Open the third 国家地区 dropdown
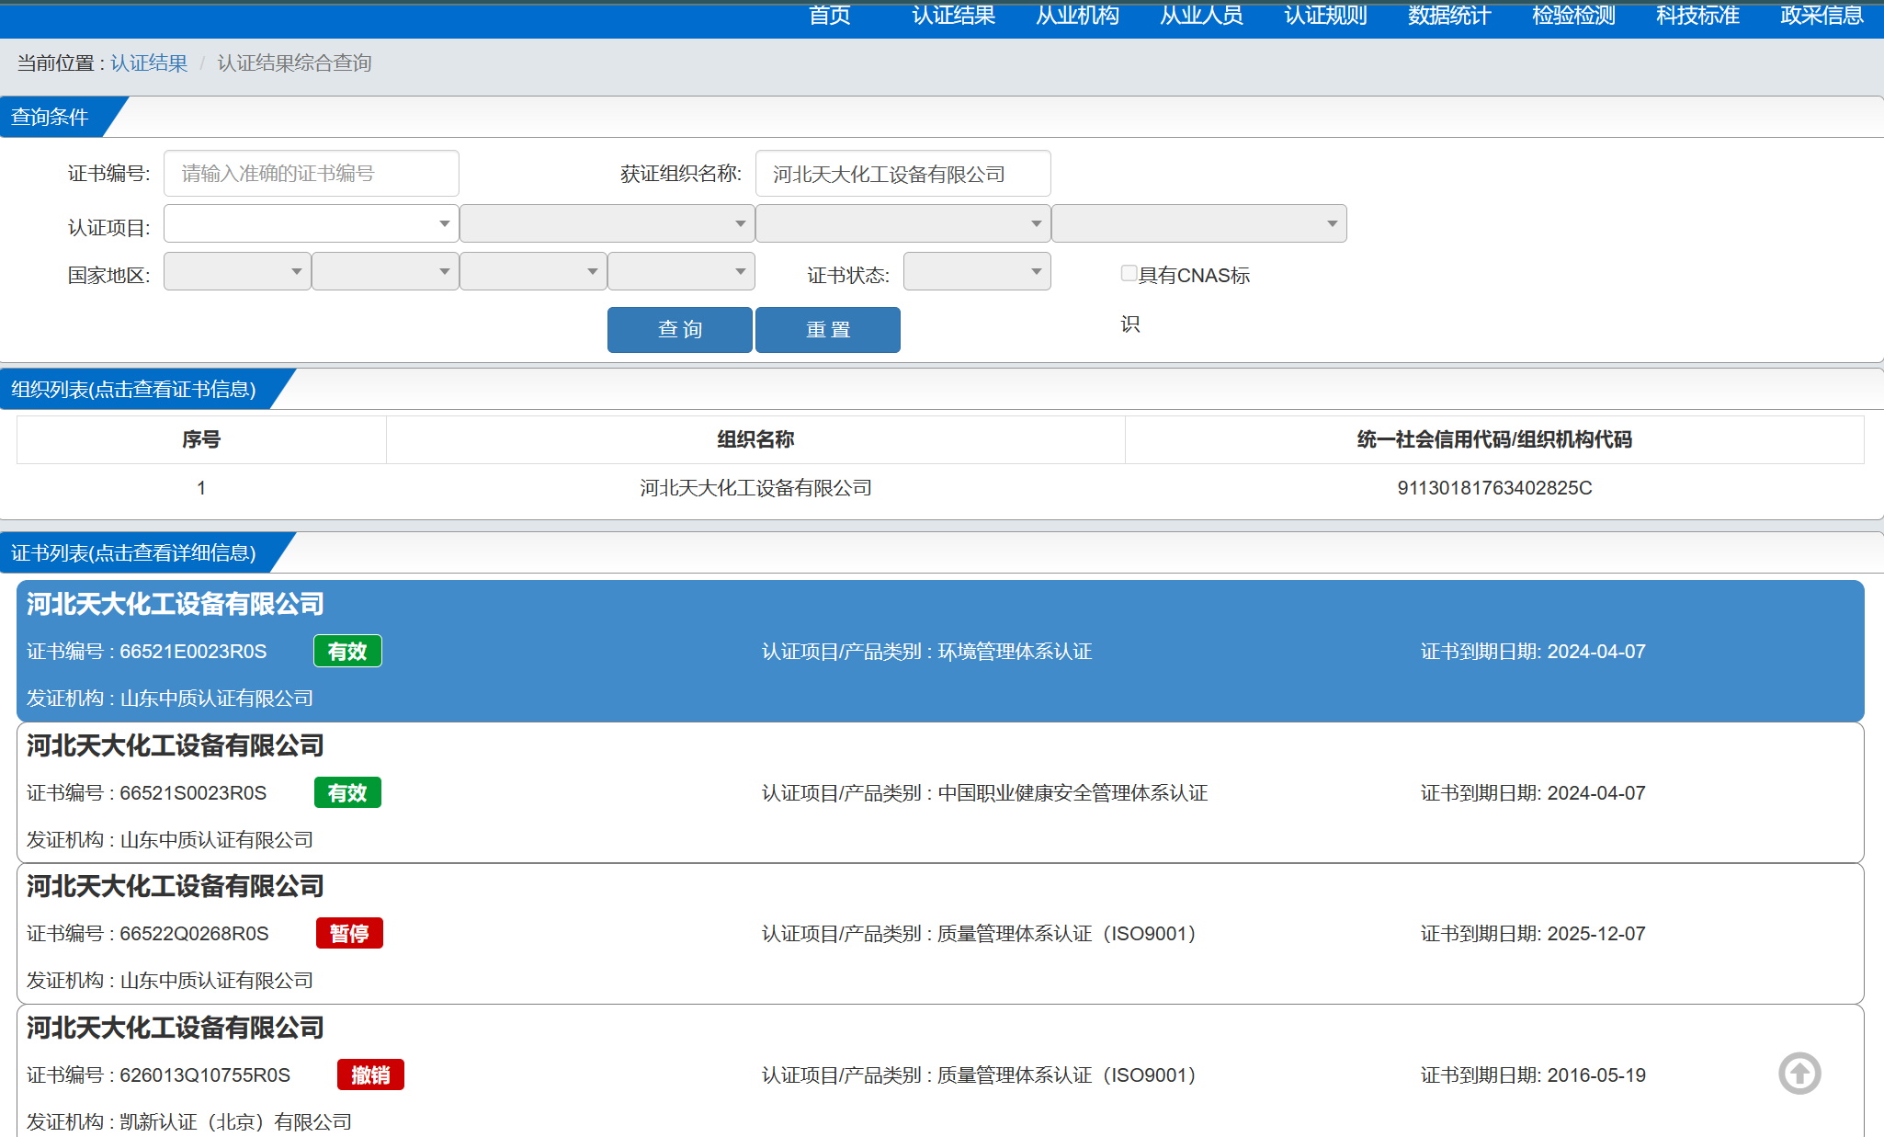1884x1137 pixels. click(533, 271)
